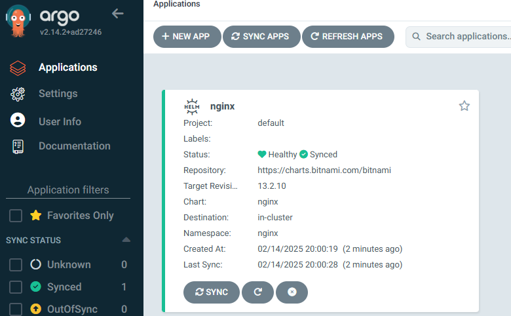The height and width of the screenshot is (316, 511).
Task: Collapse the SYNC STATUS filter section
Action: click(x=126, y=240)
